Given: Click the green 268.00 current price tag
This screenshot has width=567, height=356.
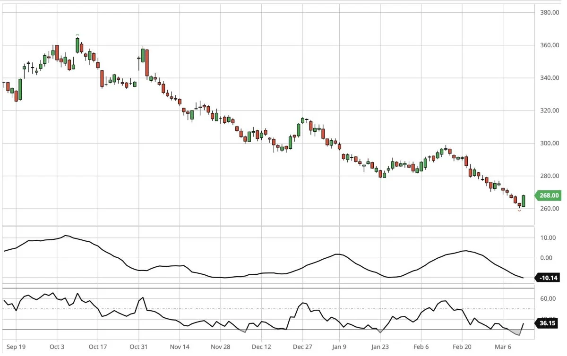Looking at the screenshot, I should pos(548,195).
